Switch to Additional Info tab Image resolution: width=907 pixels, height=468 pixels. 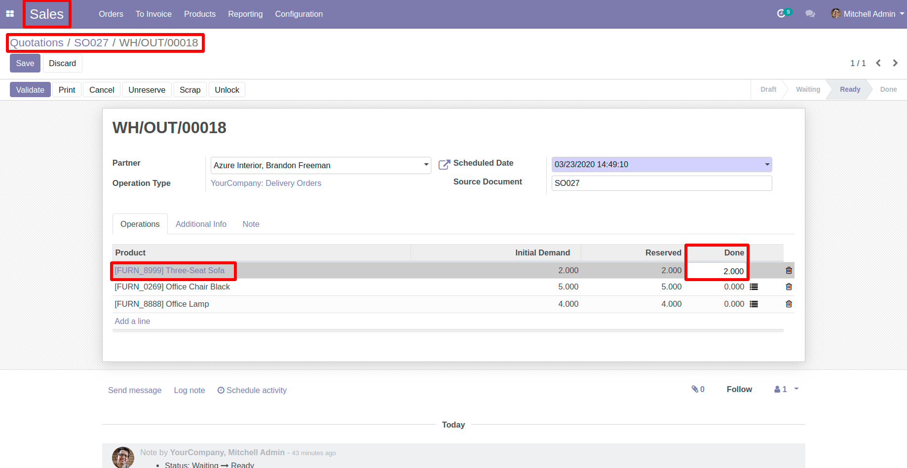(201, 224)
